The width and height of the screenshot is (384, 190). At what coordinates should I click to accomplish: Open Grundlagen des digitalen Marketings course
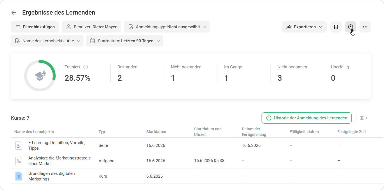tap(52, 176)
